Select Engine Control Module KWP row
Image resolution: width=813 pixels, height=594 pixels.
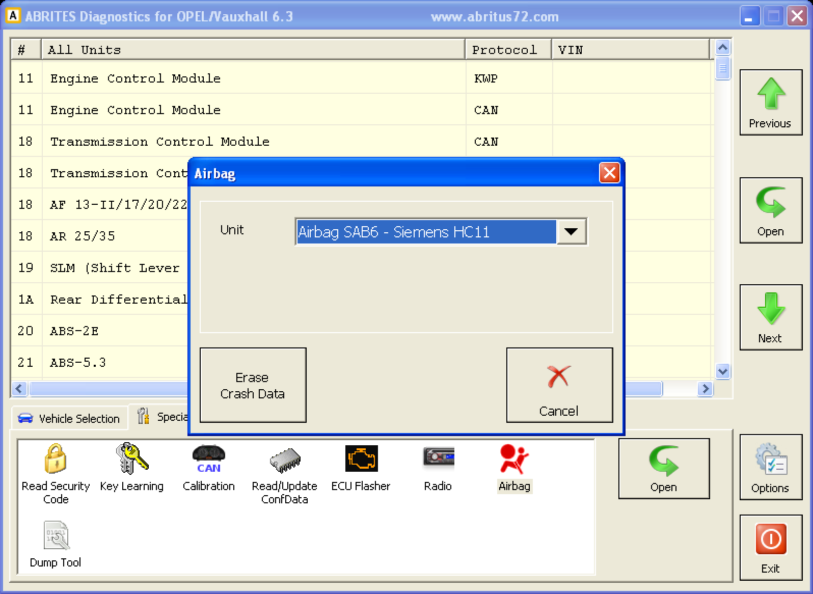tap(362, 78)
